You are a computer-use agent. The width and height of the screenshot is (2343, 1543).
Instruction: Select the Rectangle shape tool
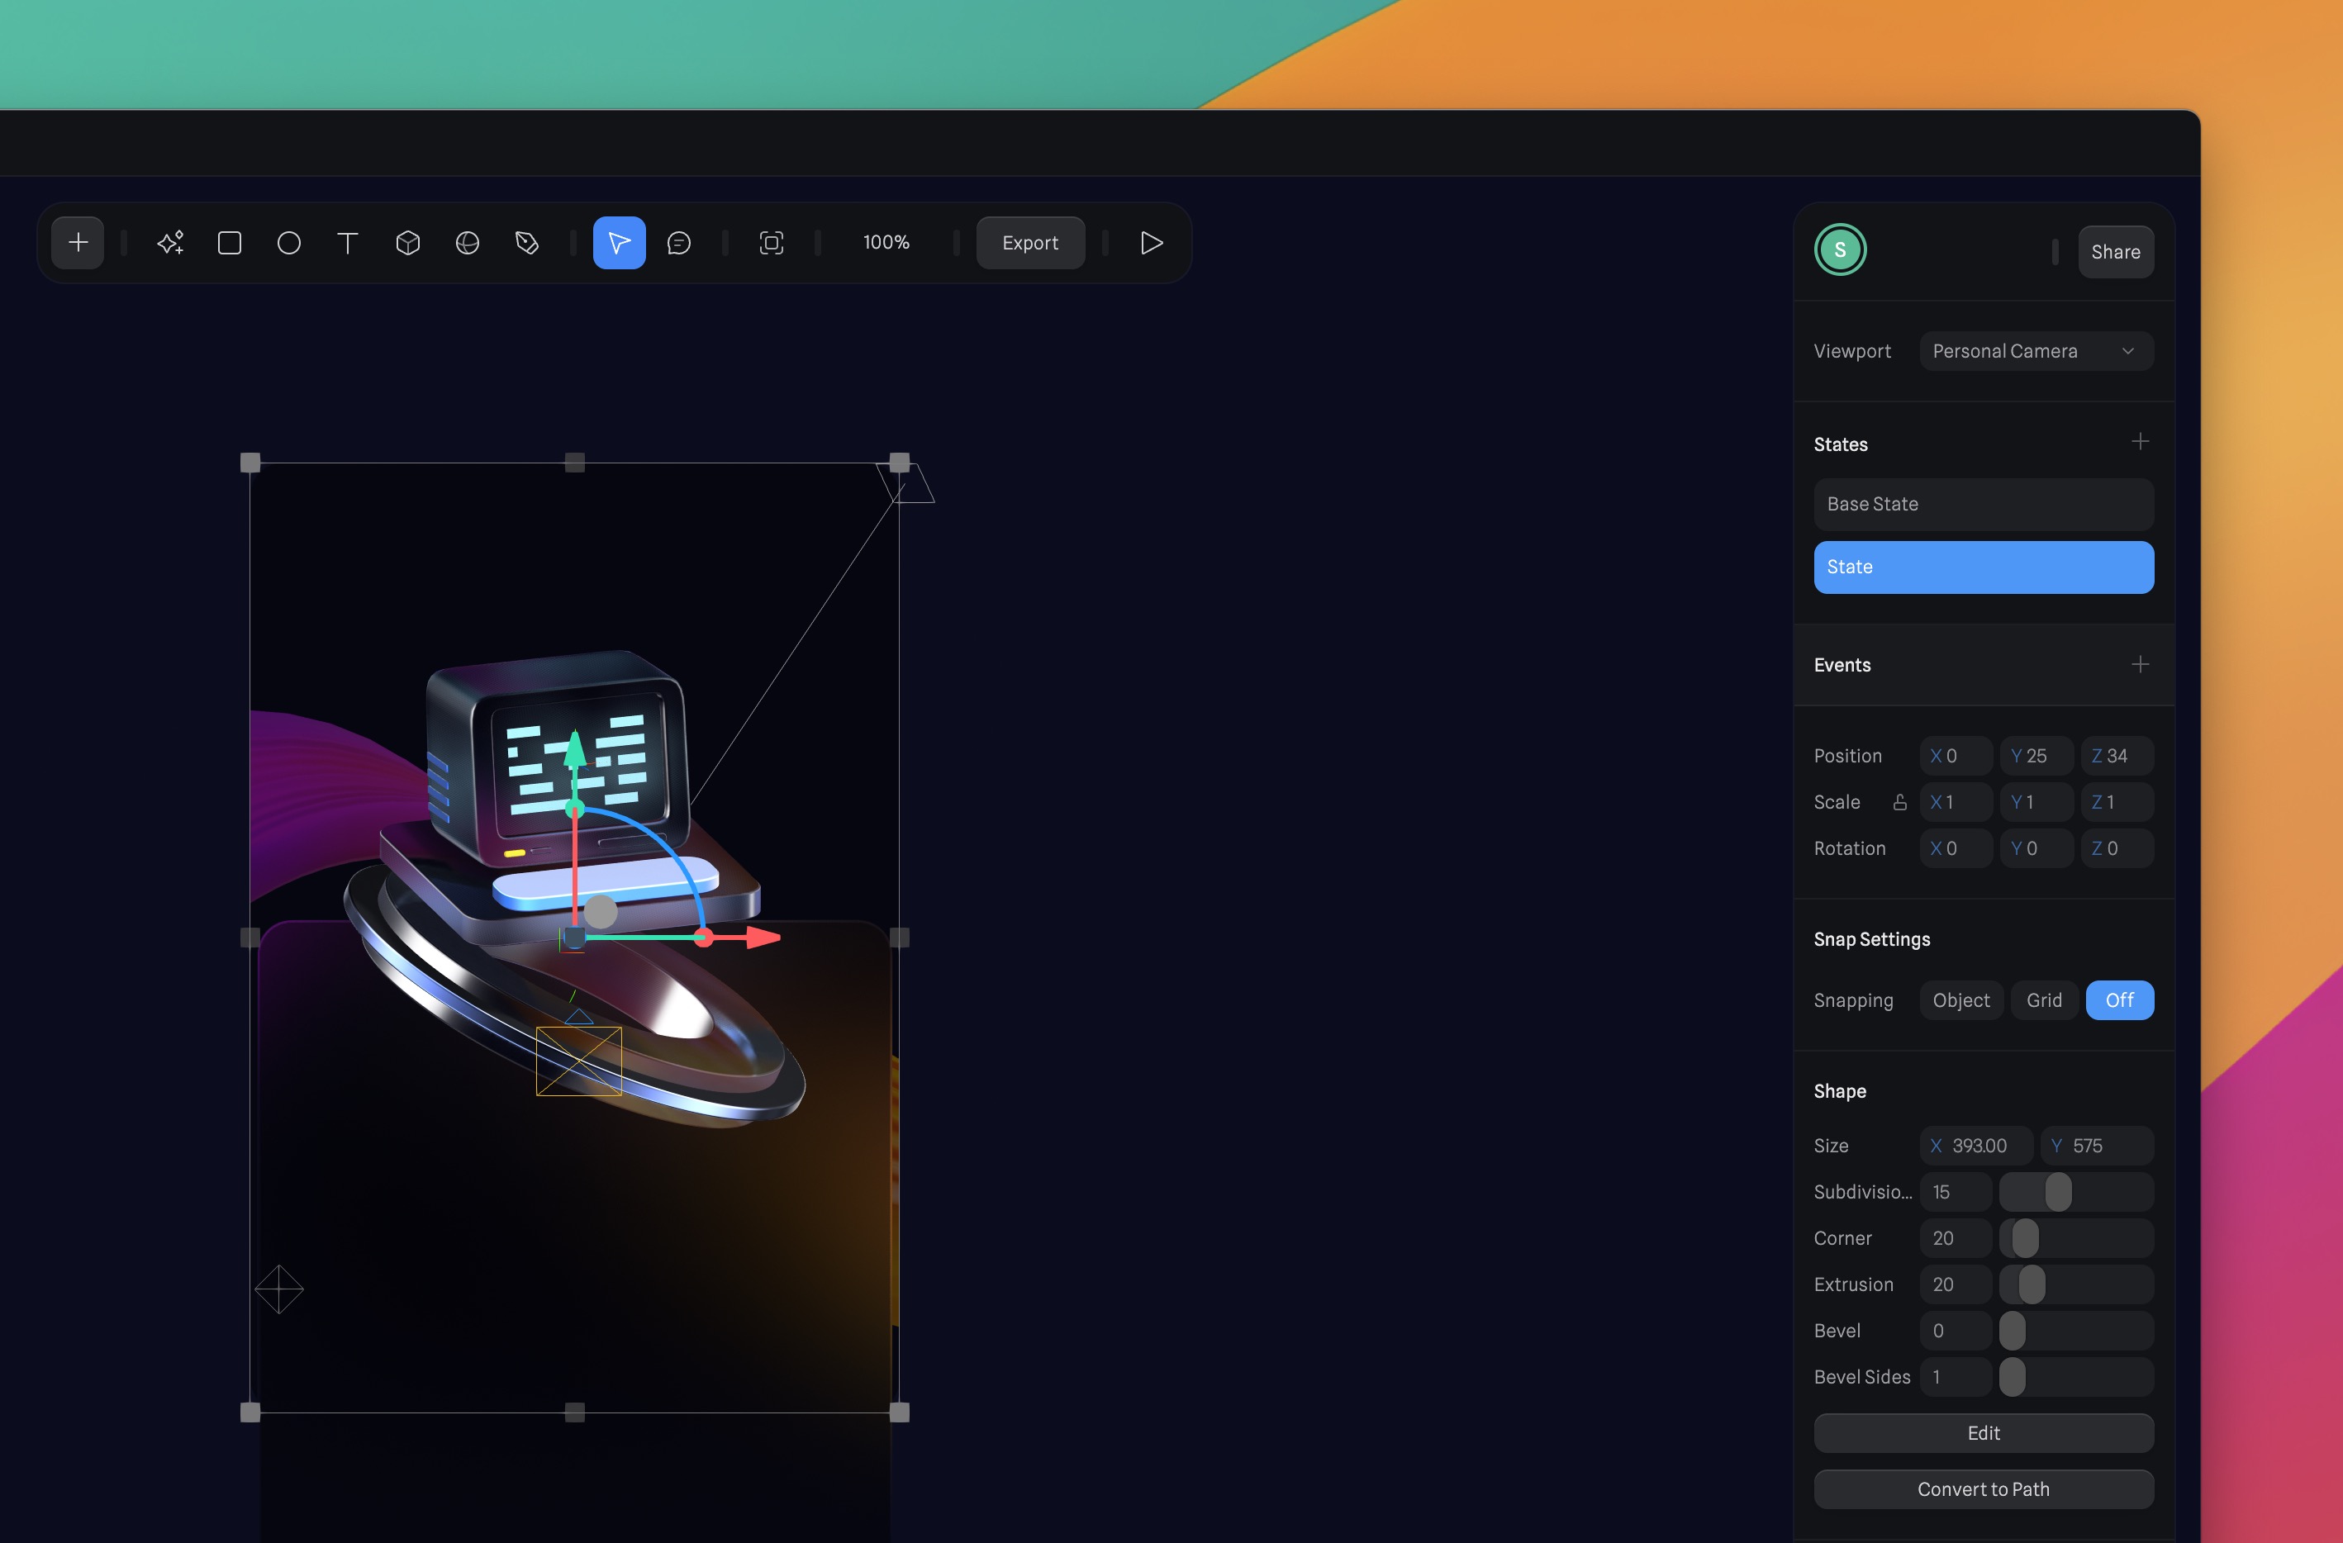[230, 242]
